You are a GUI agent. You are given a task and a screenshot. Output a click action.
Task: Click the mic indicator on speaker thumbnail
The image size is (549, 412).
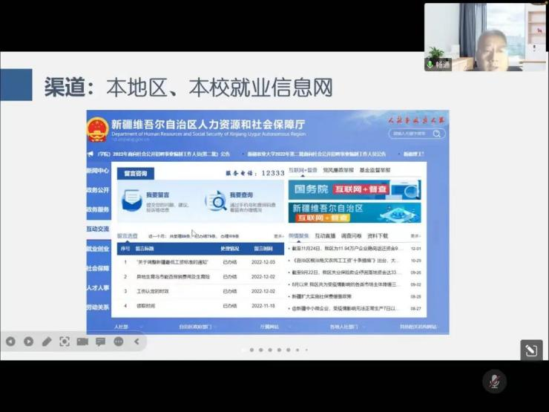tap(430, 65)
